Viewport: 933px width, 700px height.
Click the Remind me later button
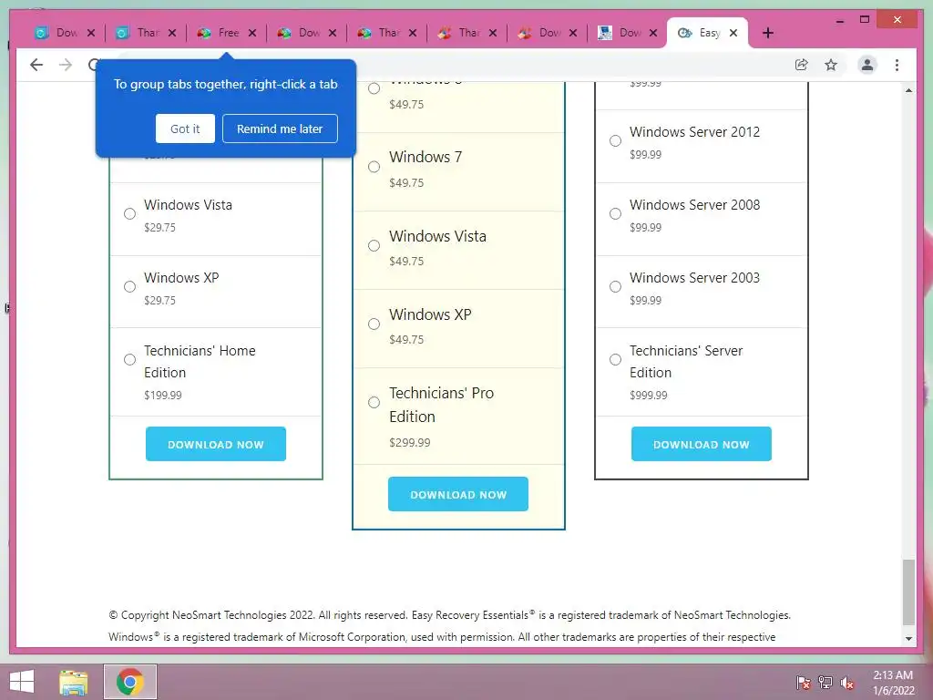tap(280, 129)
